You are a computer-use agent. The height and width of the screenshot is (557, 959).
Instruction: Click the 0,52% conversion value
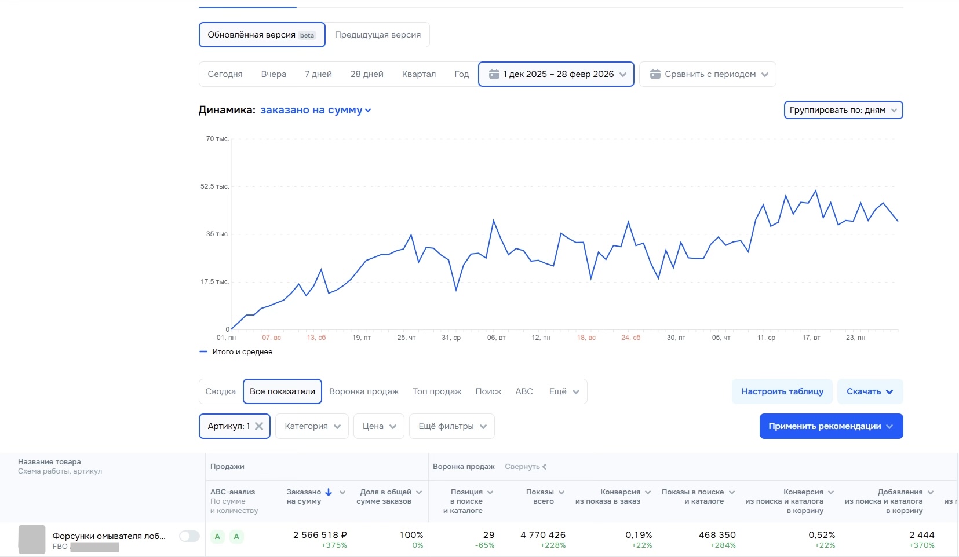[822, 535]
